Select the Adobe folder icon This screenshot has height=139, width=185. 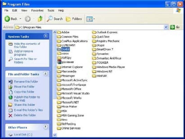coord(59,32)
